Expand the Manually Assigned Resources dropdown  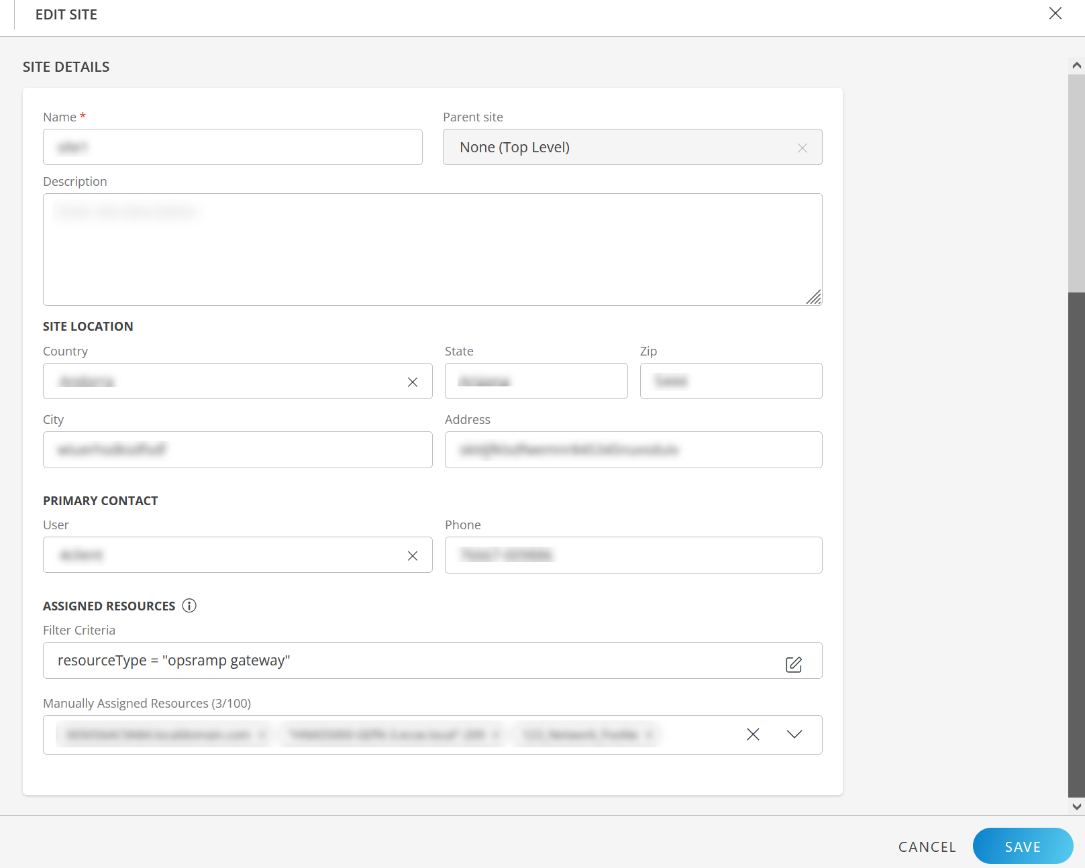794,735
